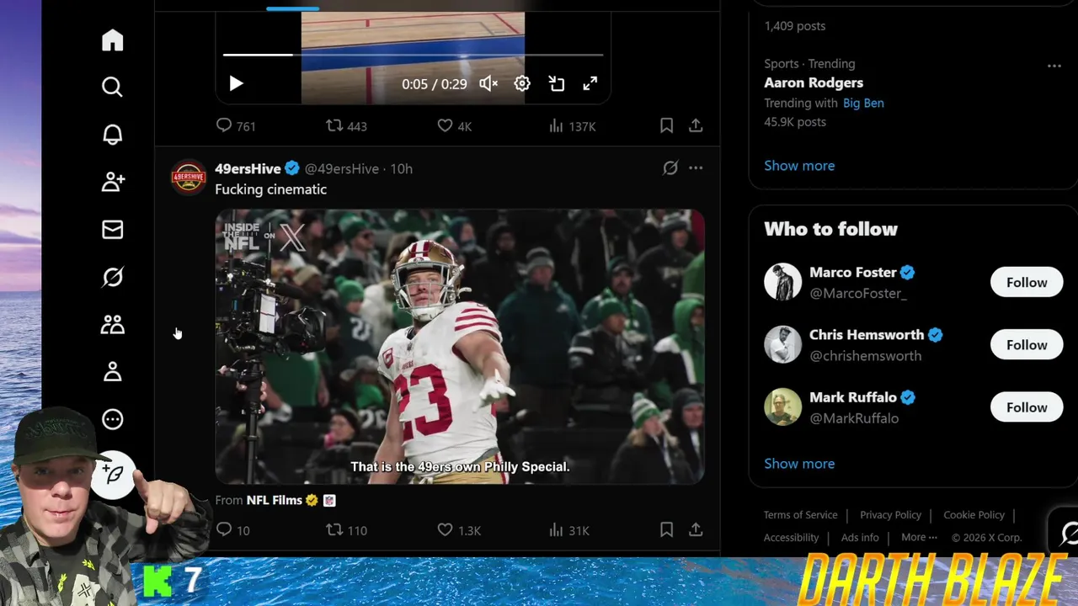Follow Marco Foster

point(1027,283)
